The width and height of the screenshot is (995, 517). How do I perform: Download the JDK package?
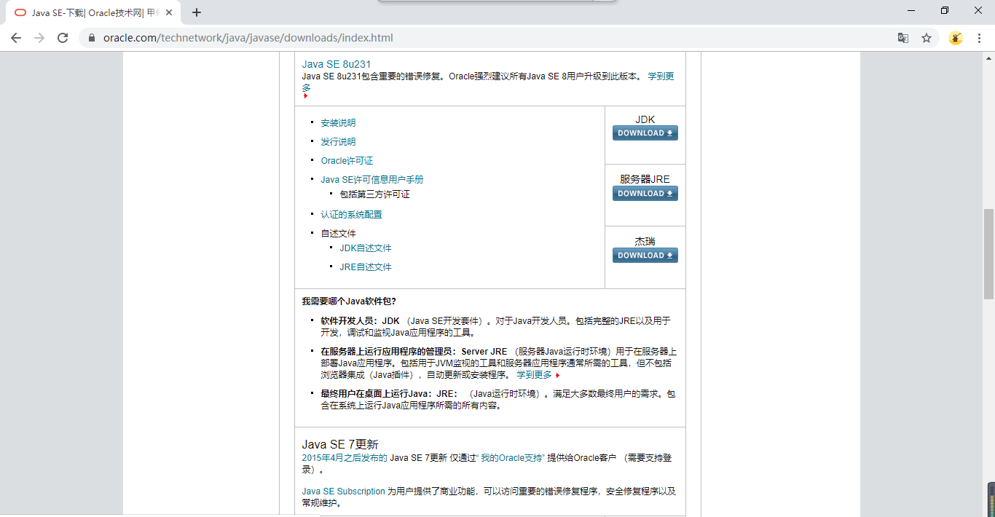click(x=645, y=133)
